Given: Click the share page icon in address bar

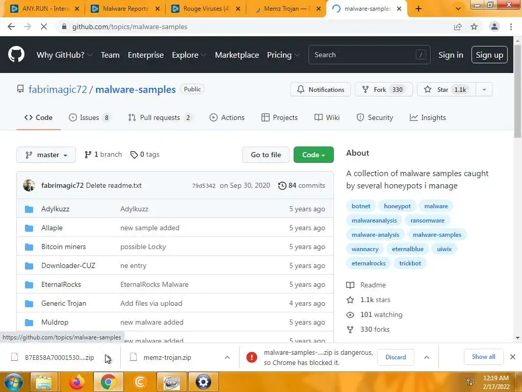Looking at the screenshot, I should (x=458, y=27).
